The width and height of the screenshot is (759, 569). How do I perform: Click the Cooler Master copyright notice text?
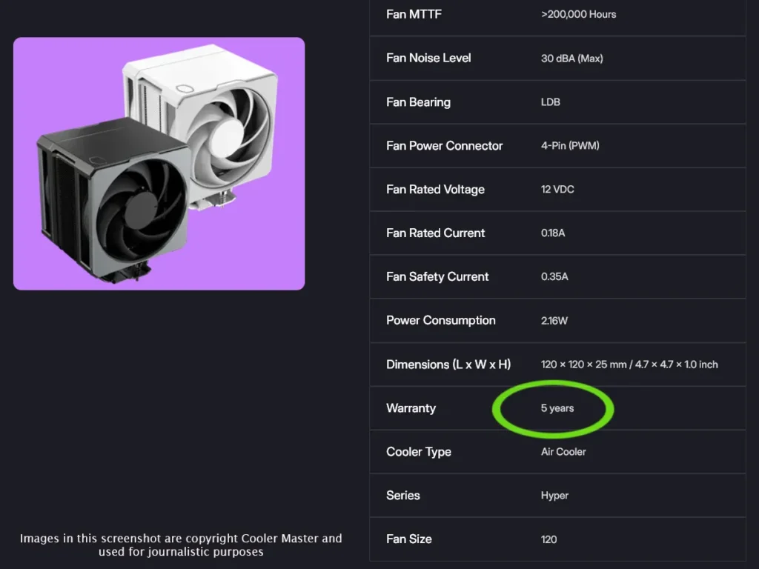tap(181, 545)
